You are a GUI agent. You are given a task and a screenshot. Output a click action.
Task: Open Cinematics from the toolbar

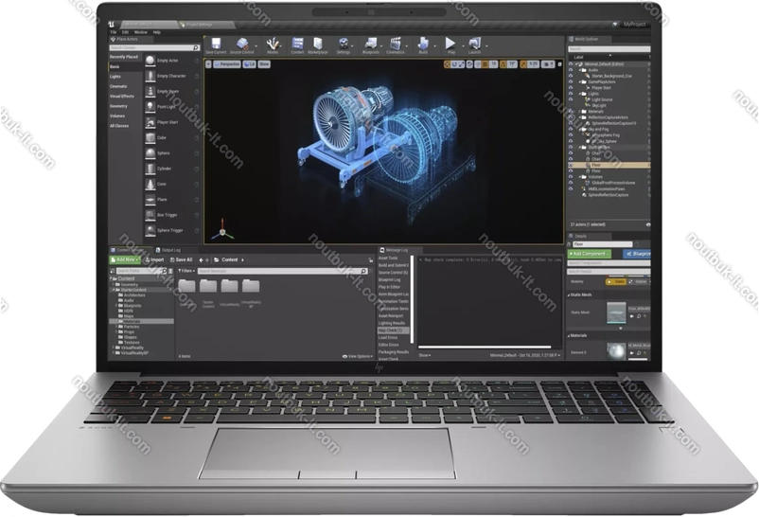click(397, 45)
